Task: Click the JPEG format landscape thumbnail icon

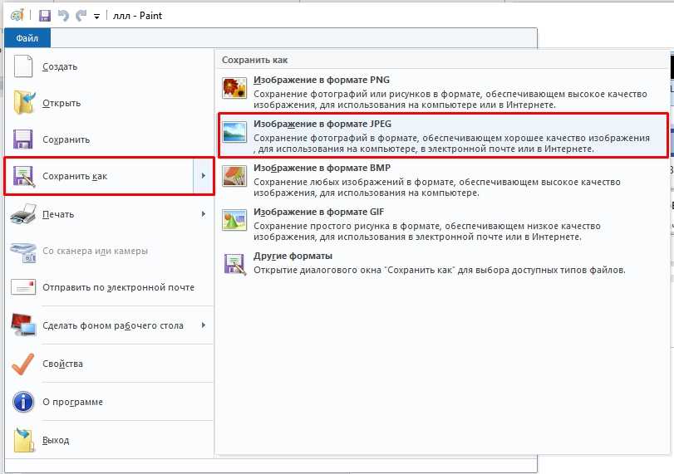Action: (234, 132)
